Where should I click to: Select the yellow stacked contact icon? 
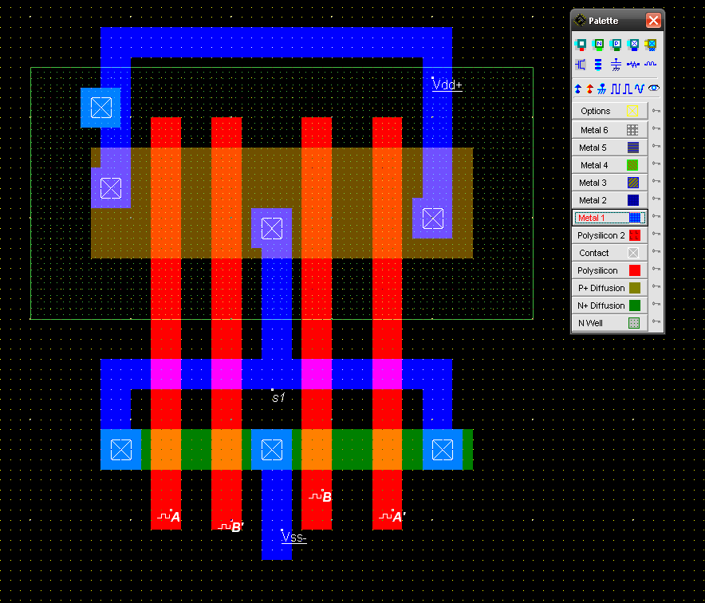coord(651,44)
